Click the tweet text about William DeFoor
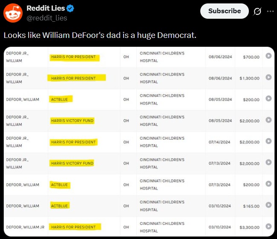 point(100,35)
